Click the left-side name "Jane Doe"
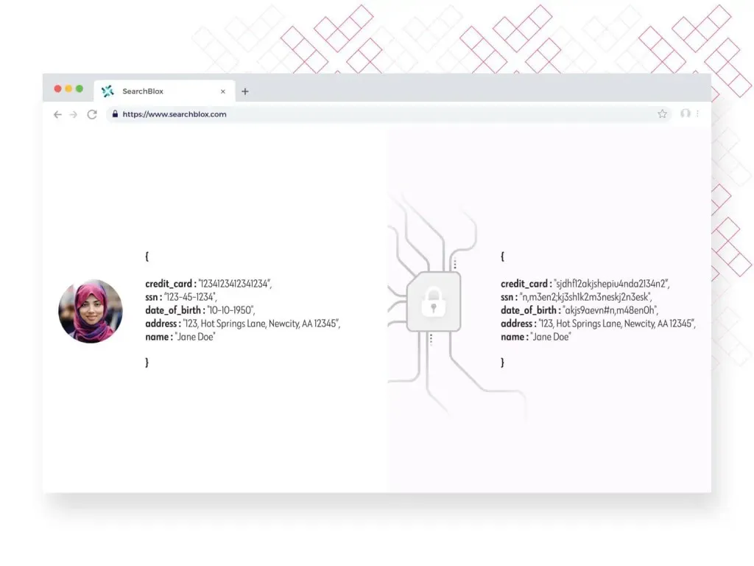 194,337
